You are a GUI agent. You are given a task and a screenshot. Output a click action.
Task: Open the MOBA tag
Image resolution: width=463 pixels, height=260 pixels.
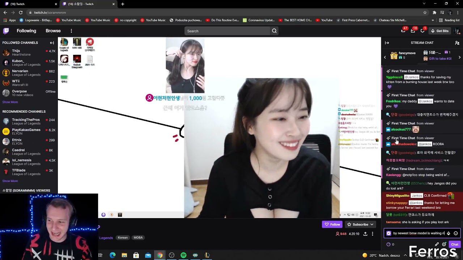pyautogui.click(x=138, y=238)
